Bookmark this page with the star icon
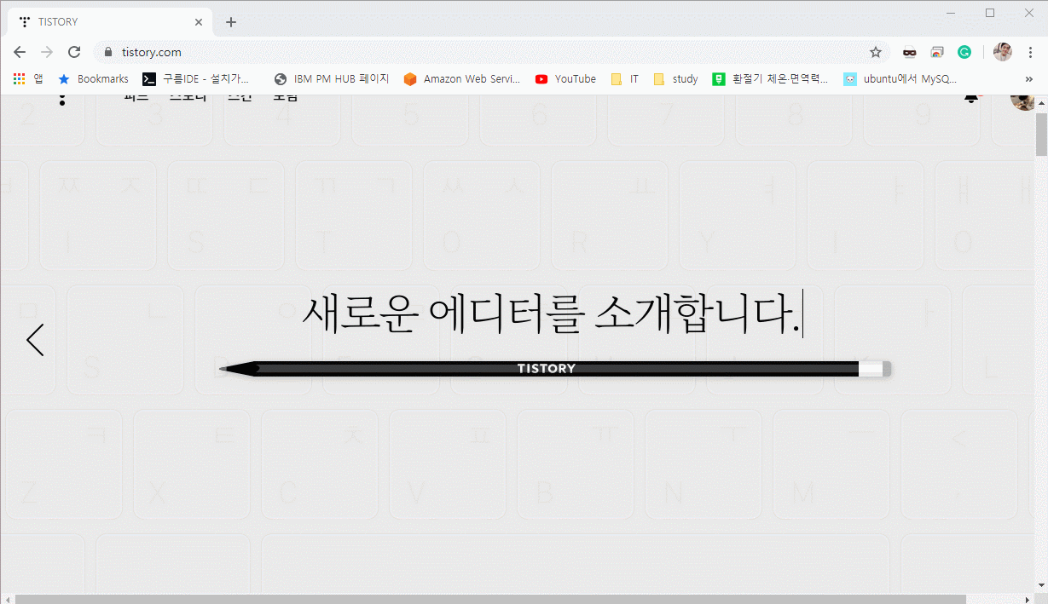 click(x=876, y=52)
